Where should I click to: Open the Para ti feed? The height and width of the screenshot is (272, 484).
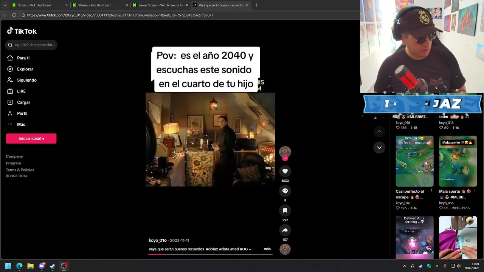click(23, 58)
